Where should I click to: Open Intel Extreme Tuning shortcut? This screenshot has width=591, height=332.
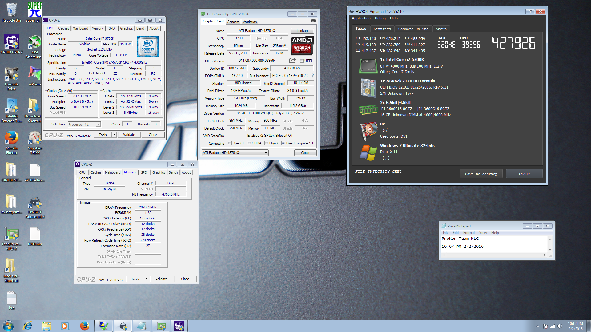click(11, 111)
